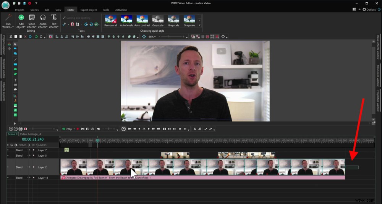
Task: Toggle visibility eye of Layer 13
Action: pyautogui.click(x=8, y=178)
